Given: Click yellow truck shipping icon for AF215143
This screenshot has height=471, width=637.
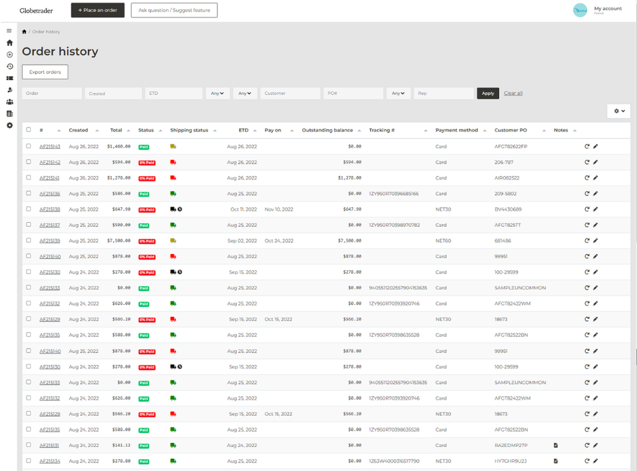Looking at the screenshot, I should pos(173,146).
